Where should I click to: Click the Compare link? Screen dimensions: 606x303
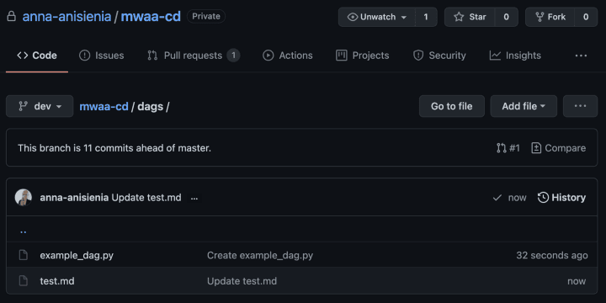pyautogui.click(x=559, y=148)
